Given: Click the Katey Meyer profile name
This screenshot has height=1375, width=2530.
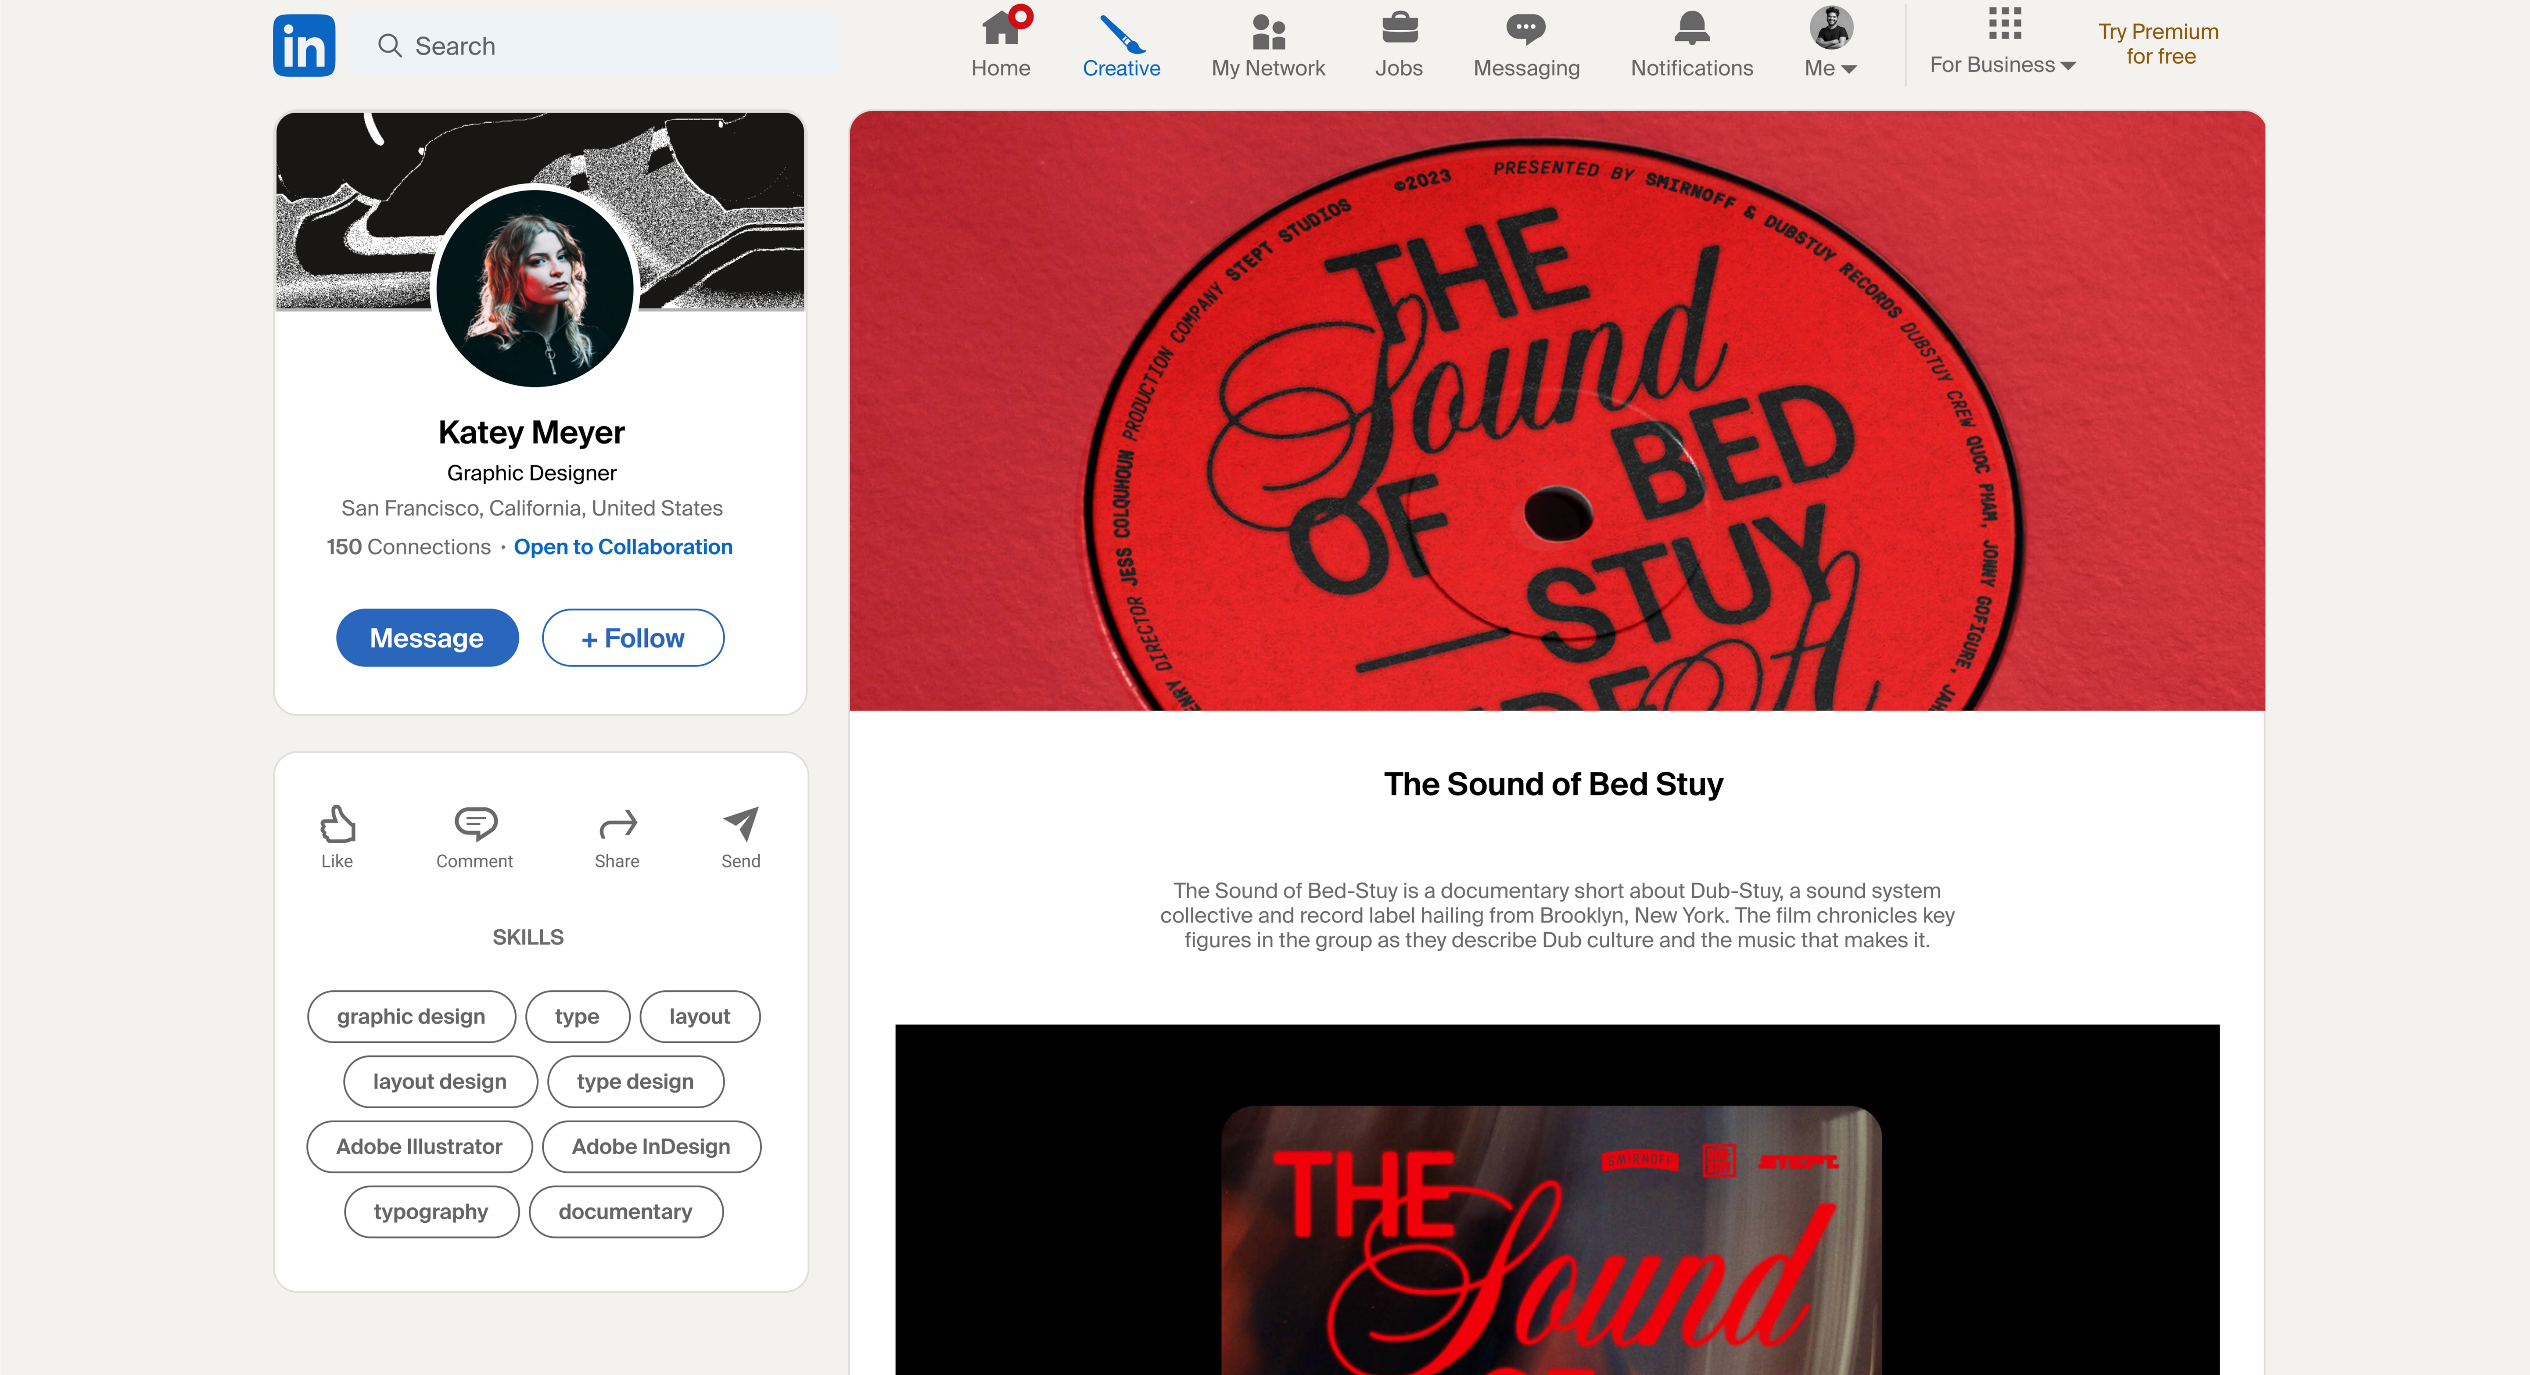Looking at the screenshot, I should (x=531, y=432).
